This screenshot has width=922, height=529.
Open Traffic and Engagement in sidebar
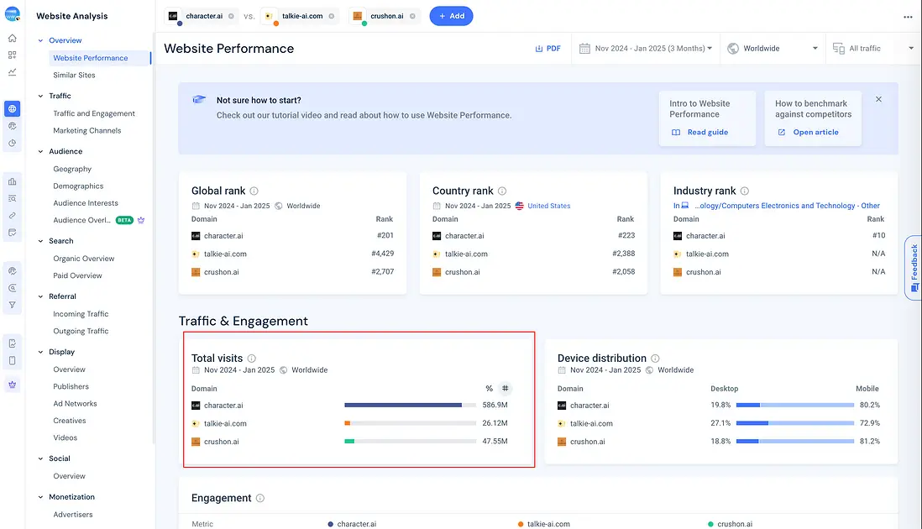click(x=94, y=113)
